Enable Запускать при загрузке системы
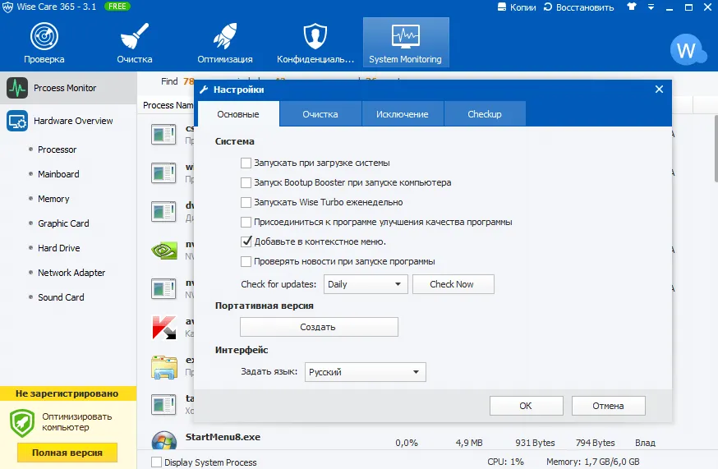Viewport: 718px width, 469px height. coord(246,163)
